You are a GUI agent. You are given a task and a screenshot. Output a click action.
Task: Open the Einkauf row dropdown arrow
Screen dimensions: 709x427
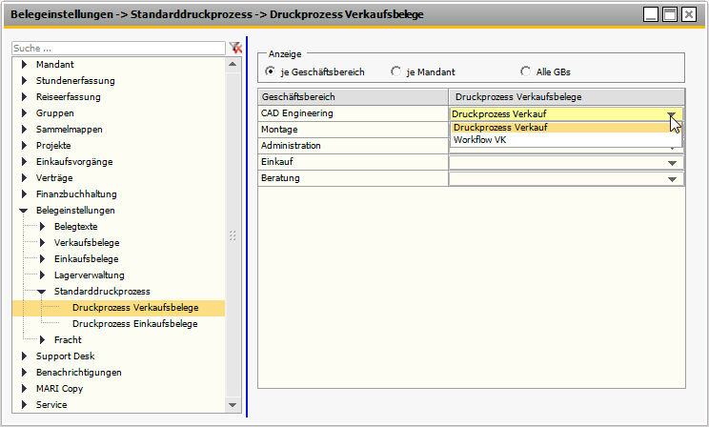tap(673, 163)
